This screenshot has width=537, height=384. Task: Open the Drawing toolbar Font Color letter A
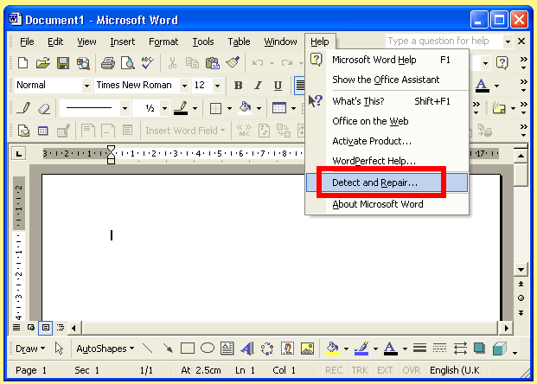pyautogui.click(x=390, y=349)
